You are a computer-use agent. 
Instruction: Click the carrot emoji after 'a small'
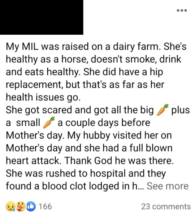pos(49,123)
